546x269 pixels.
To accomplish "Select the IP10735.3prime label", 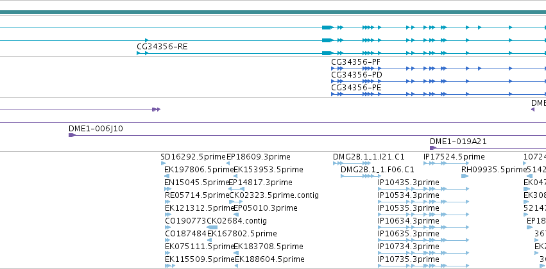I will pos(409,259).
